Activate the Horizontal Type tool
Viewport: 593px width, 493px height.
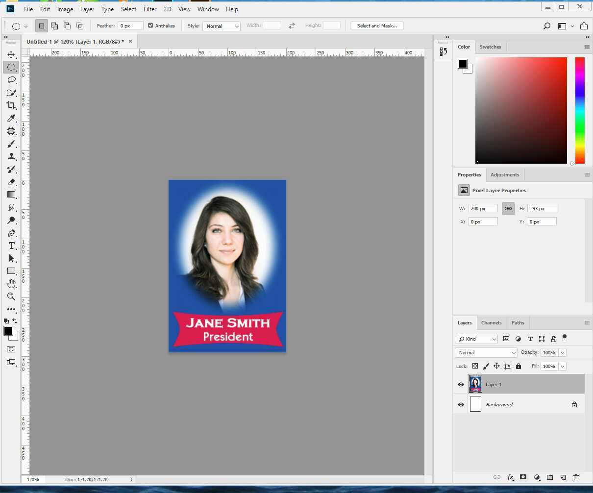click(11, 246)
